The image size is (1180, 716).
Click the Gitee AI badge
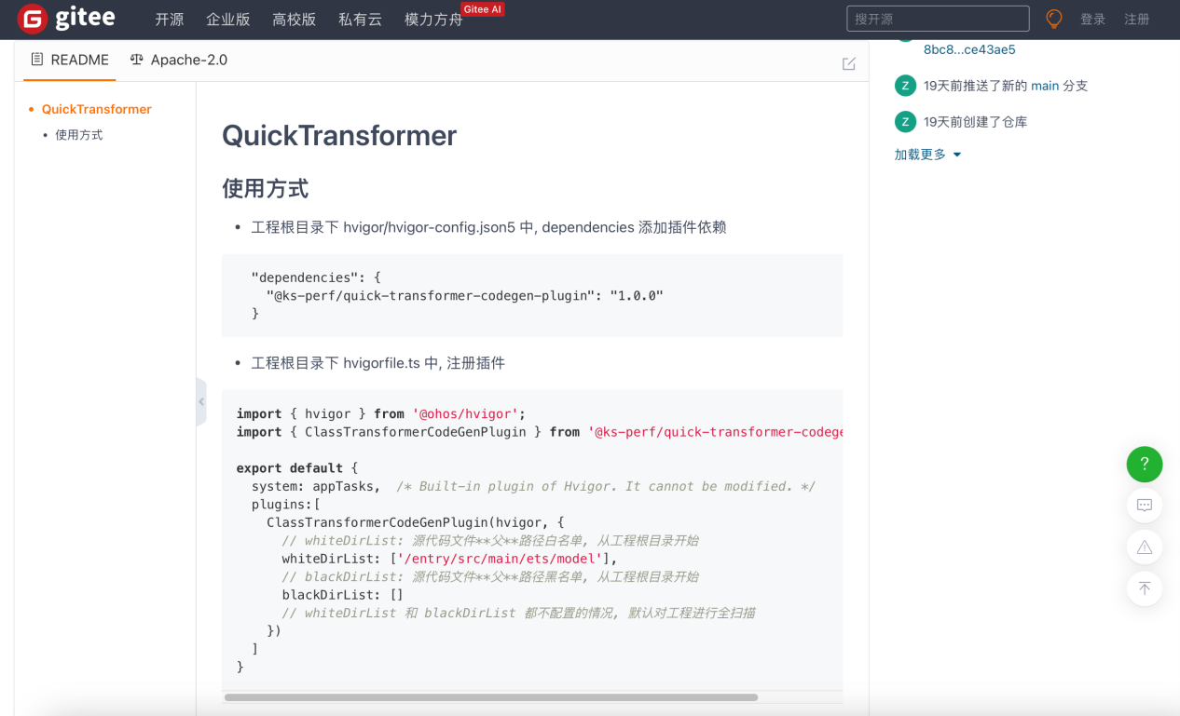(x=482, y=9)
